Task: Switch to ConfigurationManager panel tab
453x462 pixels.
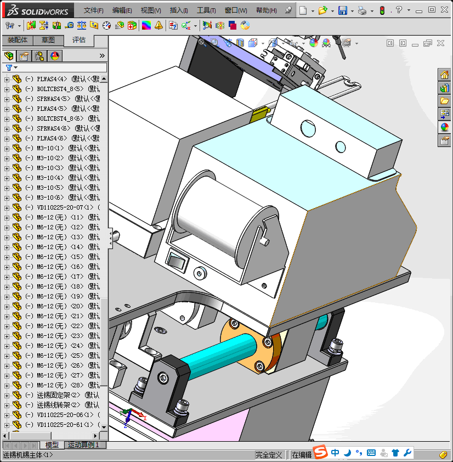Action: 39,55
